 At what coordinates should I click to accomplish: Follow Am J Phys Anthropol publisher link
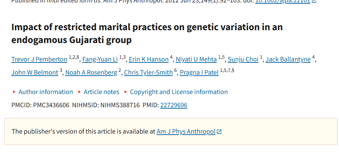tap(186, 132)
